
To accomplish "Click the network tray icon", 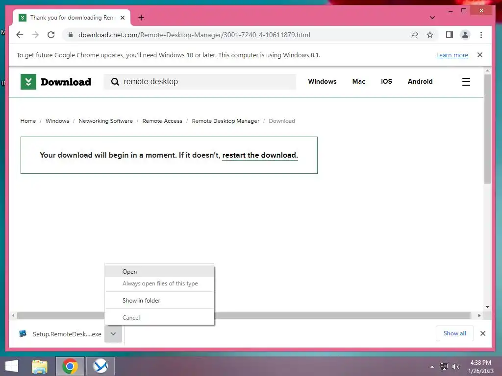I will pyautogui.click(x=444, y=367).
